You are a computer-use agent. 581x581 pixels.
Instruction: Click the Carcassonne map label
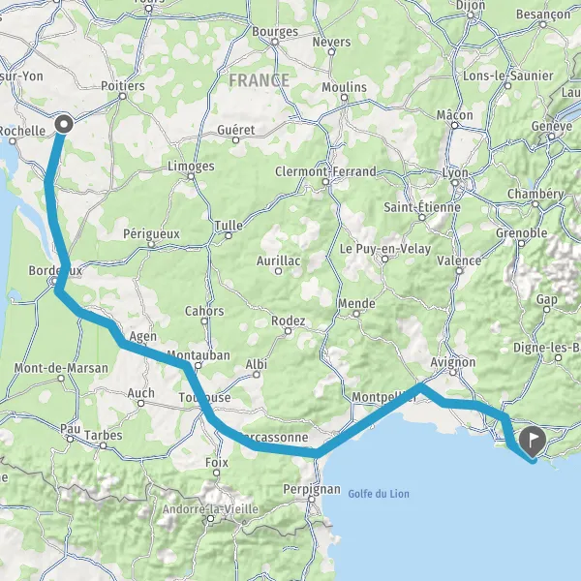point(273,438)
